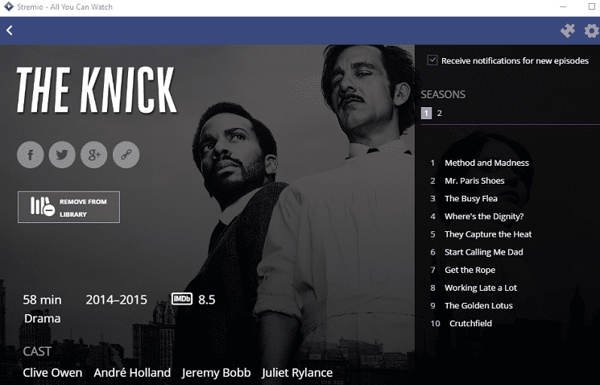Screen dimensions: 600x385
Task: Play episode Where's the Dignity?
Action: pyautogui.click(x=484, y=216)
